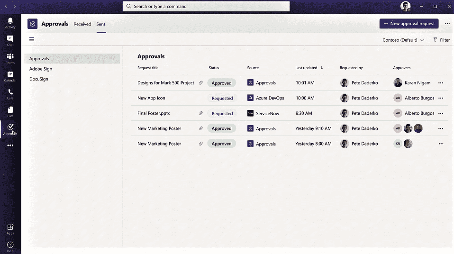
Task: Click the Help question mark icon
Action: click(x=10, y=246)
